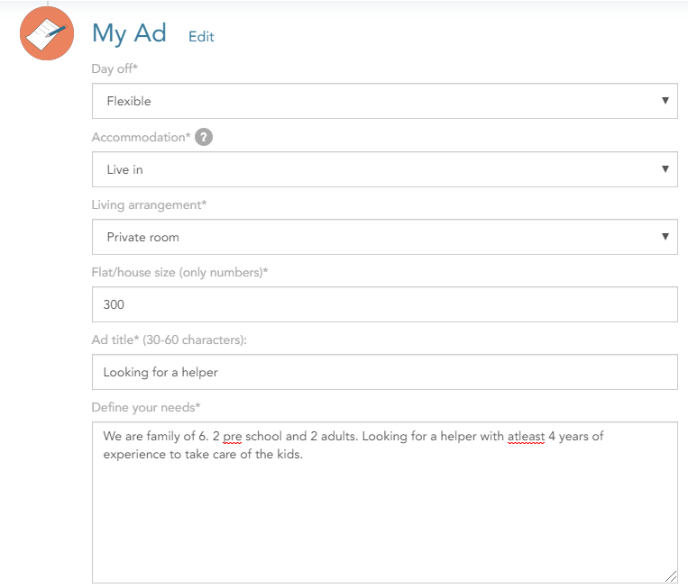Click the Day off label

point(115,68)
